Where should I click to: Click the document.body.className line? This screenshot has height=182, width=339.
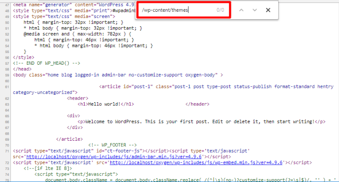tap(190, 180)
